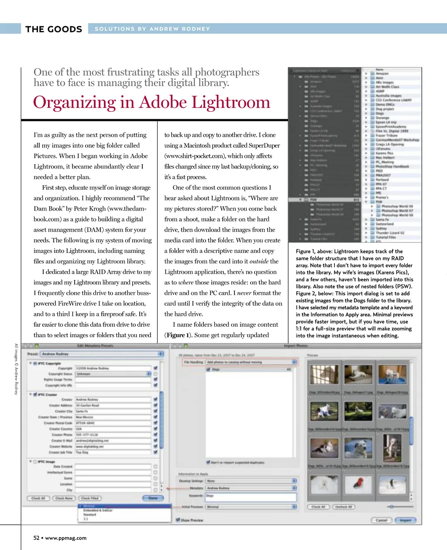Click the Amazon folder icon in Finder list
The width and height of the screenshot is (447, 550).
click(x=372, y=73)
